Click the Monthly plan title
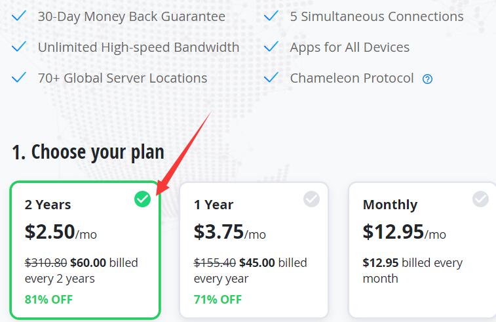 pyautogui.click(x=391, y=205)
